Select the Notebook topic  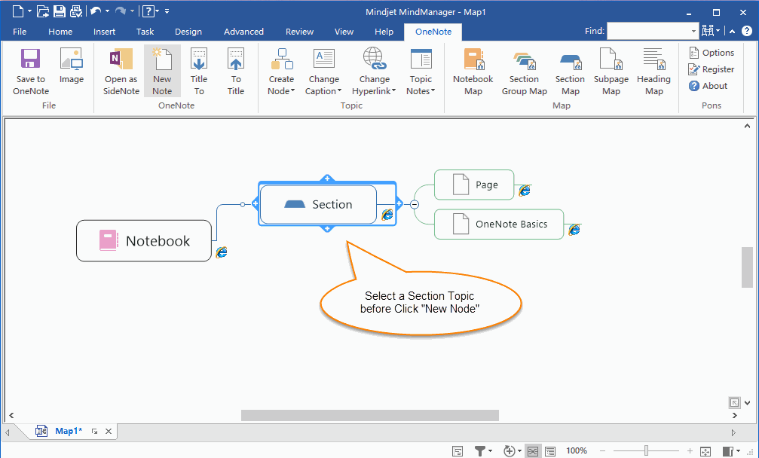click(144, 241)
